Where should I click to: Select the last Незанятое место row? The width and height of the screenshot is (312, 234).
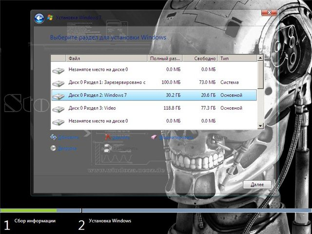(146, 120)
